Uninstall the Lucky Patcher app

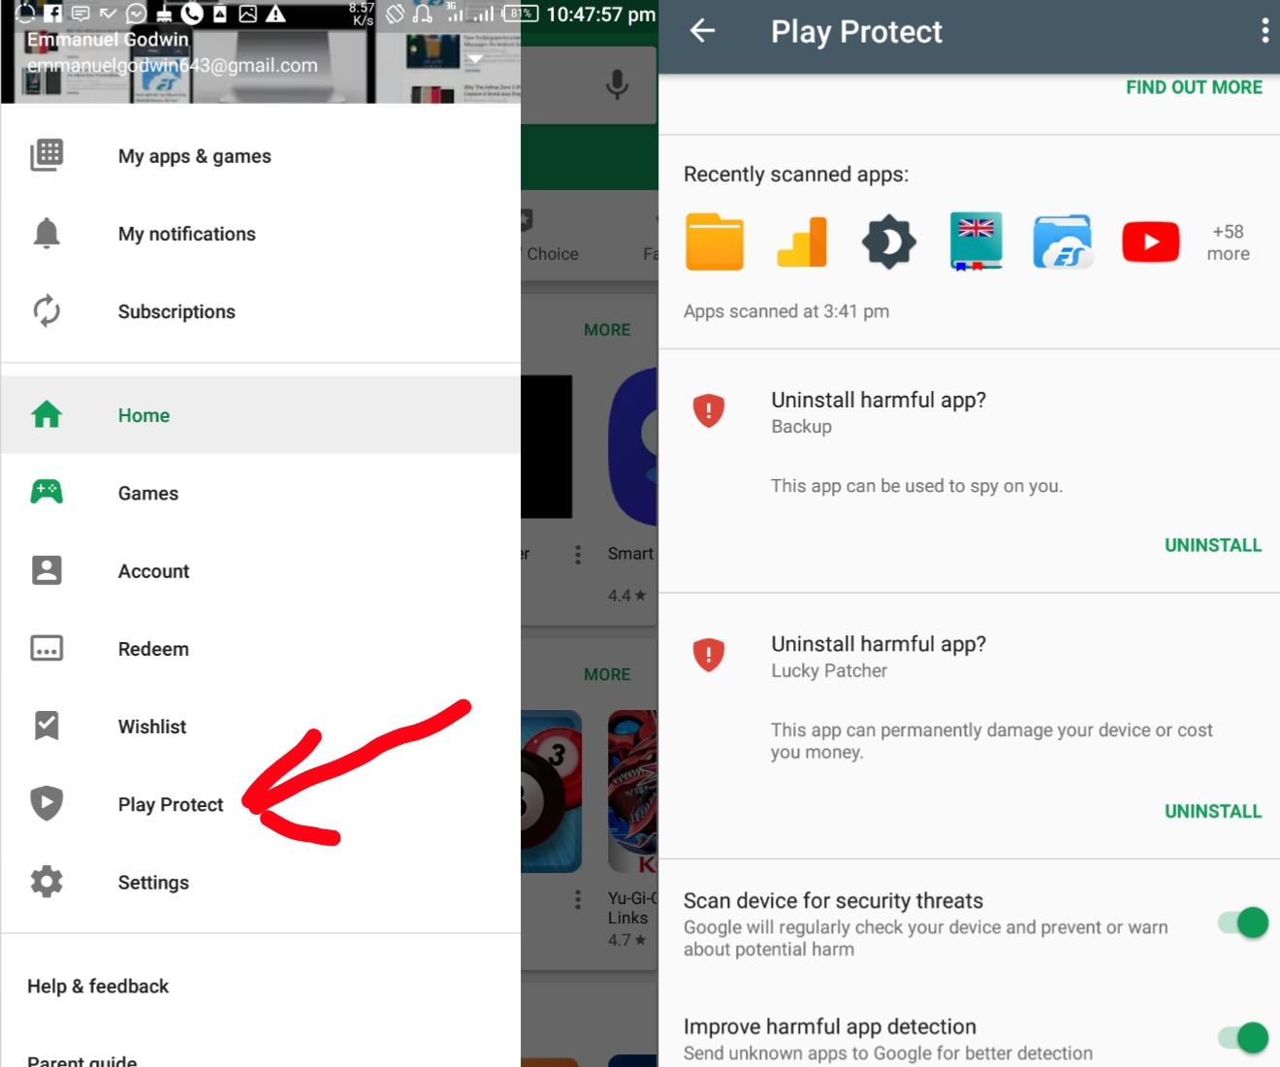(1213, 811)
